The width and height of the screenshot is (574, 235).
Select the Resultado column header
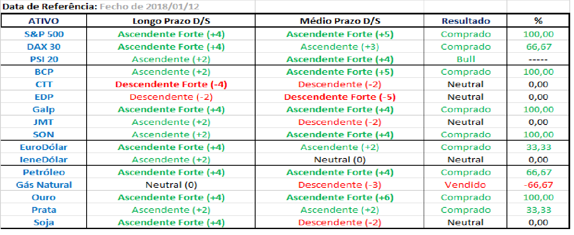pos(466,21)
